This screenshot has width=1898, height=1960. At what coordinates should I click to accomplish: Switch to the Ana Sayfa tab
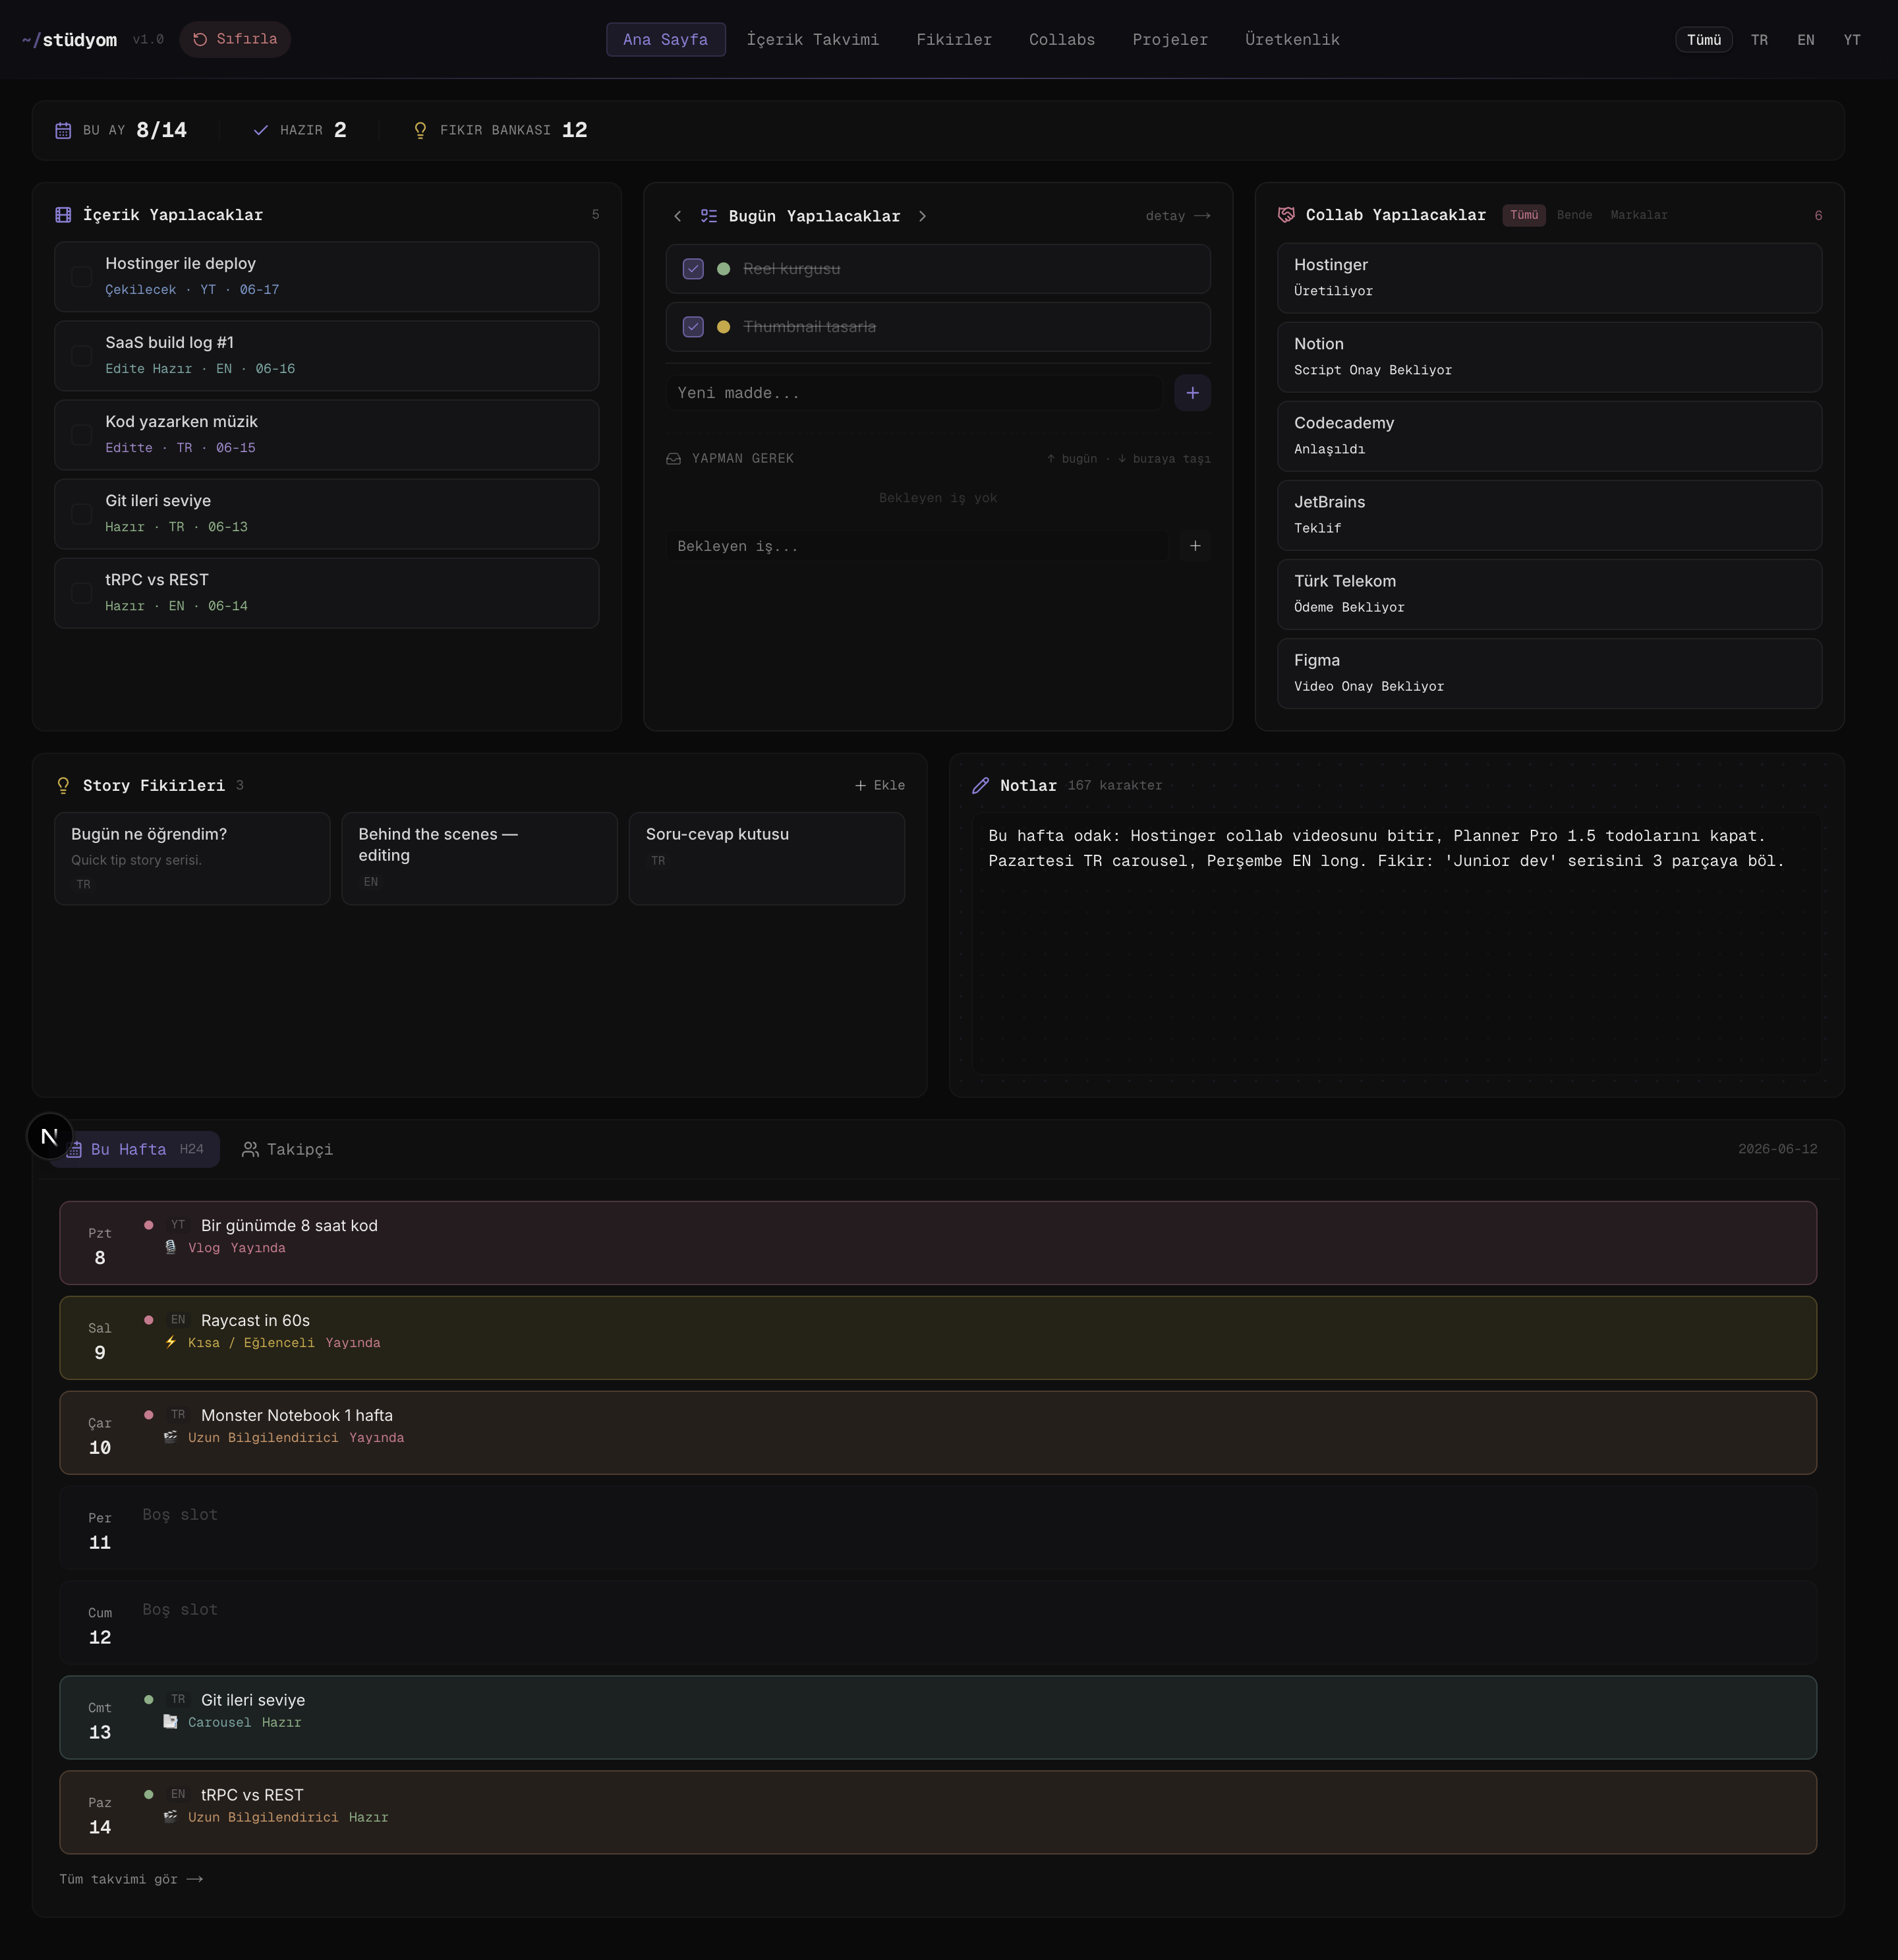click(x=665, y=40)
